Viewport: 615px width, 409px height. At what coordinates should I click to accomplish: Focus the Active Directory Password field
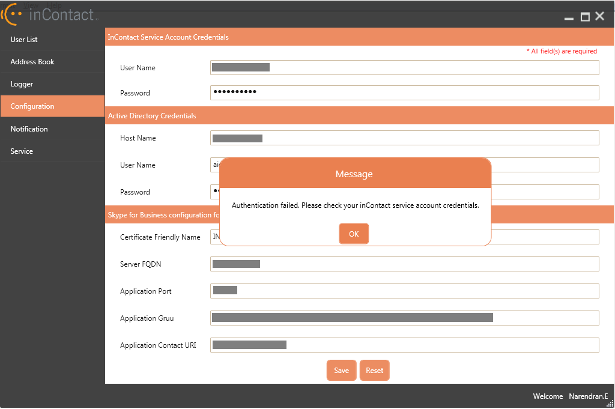pos(545,192)
